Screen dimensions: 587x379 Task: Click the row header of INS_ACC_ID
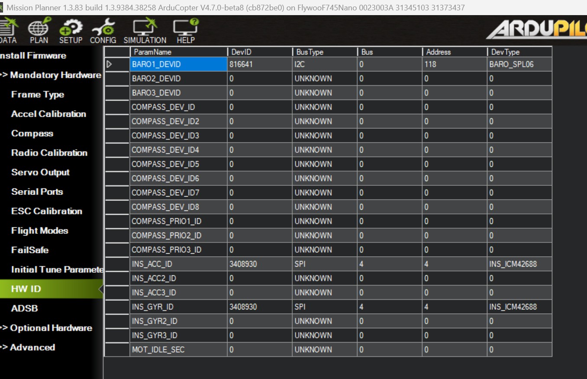[117, 264]
